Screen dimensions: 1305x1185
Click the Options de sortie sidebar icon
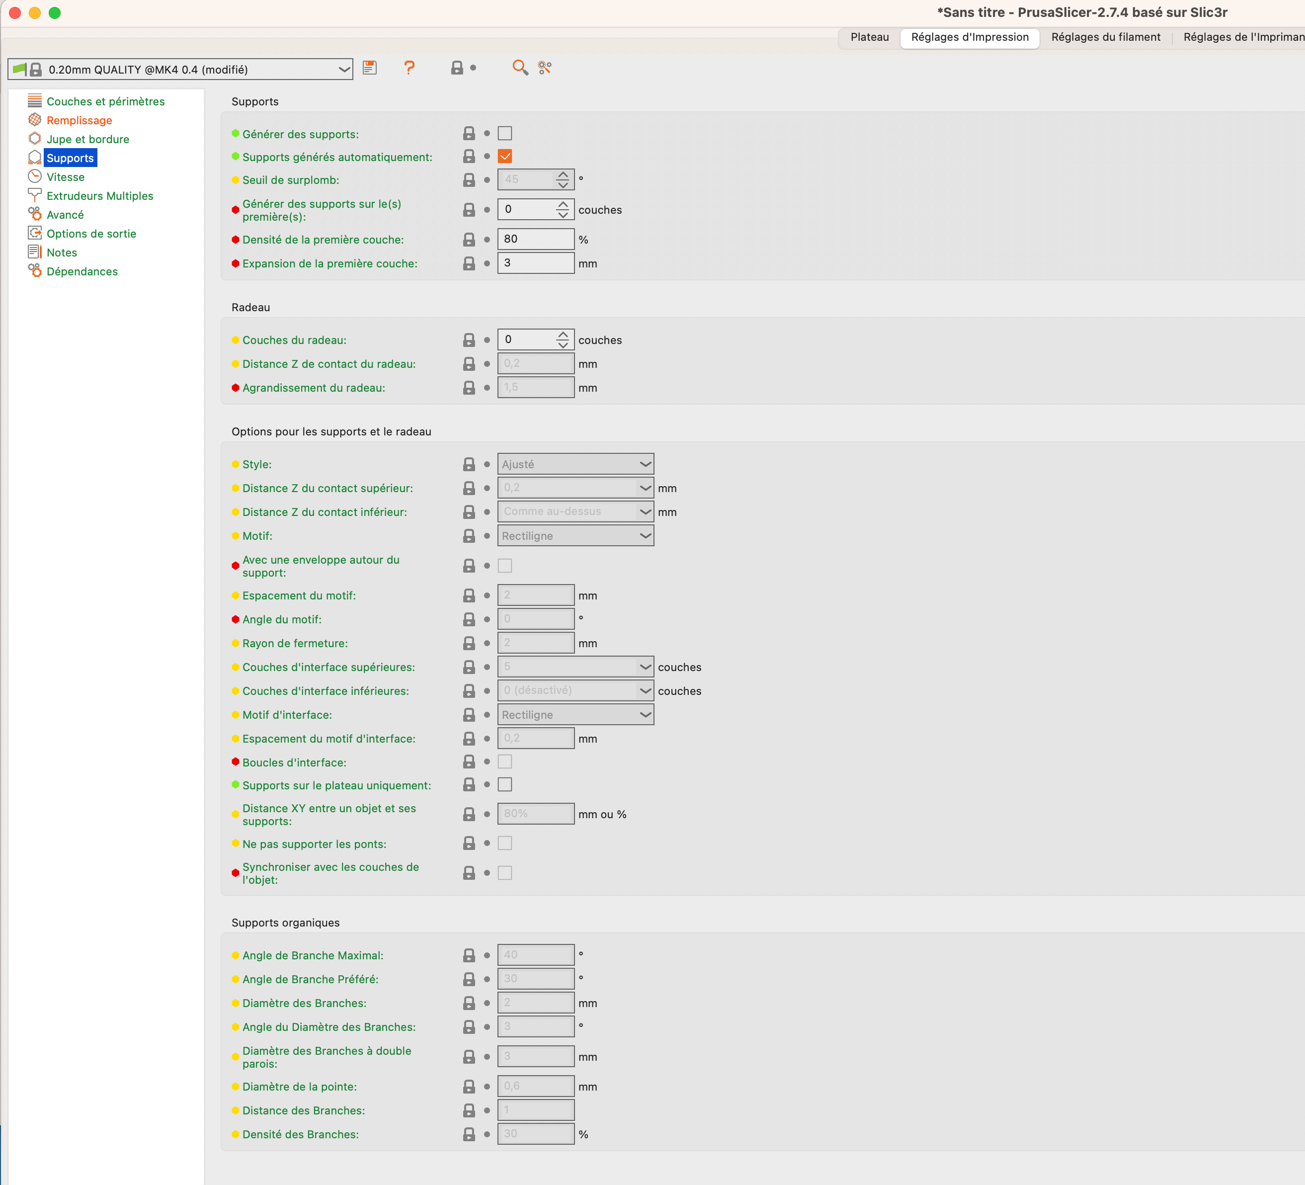[35, 233]
